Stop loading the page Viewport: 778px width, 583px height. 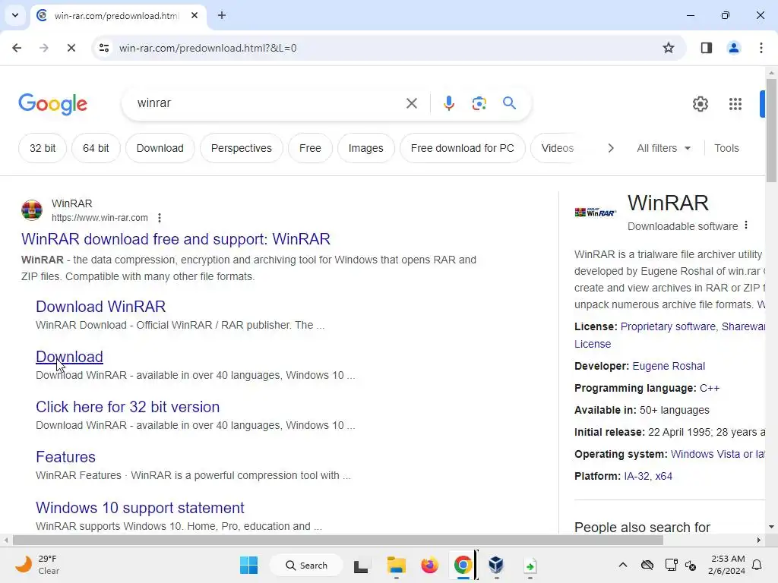point(71,48)
